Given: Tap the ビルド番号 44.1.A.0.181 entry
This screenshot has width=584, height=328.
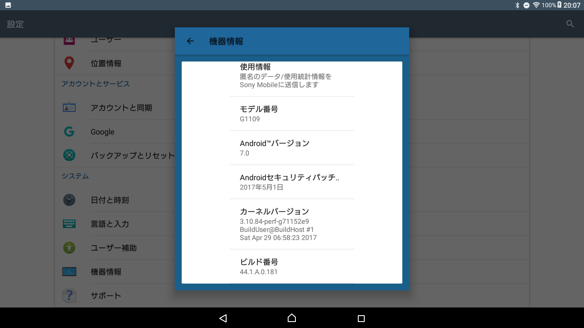Looking at the screenshot, I should 292,266.
